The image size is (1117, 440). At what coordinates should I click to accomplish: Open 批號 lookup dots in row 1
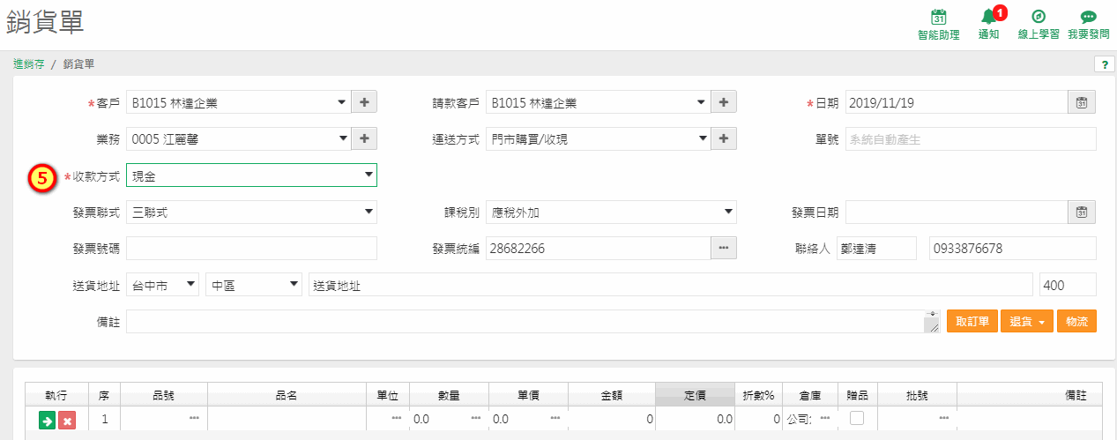click(x=943, y=418)
